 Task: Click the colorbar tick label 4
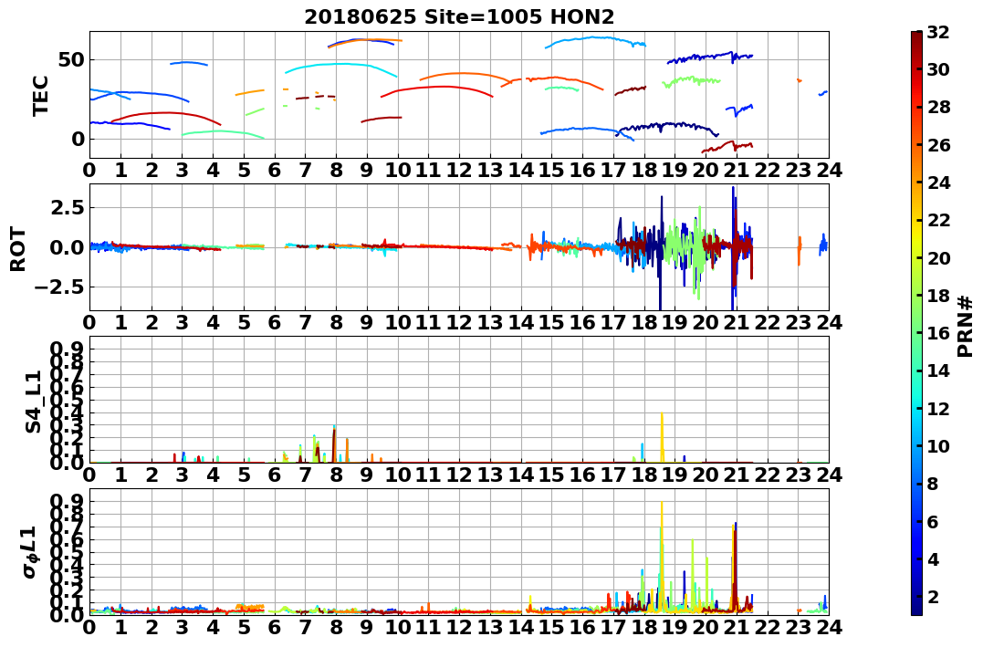point(933,558)
